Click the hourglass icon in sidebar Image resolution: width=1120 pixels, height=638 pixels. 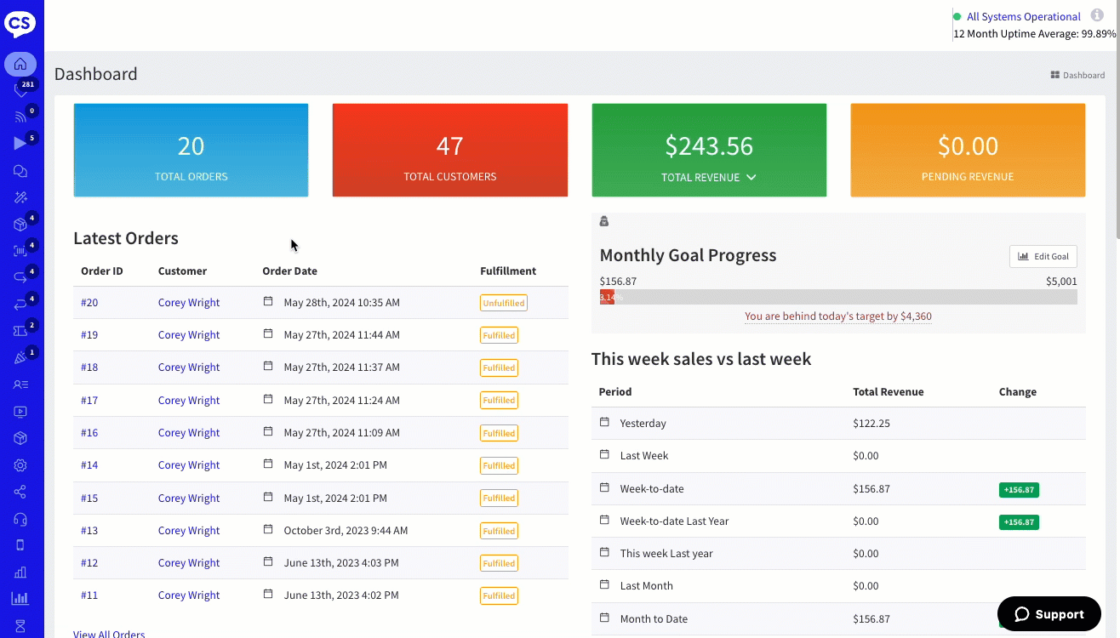point(20,625)
